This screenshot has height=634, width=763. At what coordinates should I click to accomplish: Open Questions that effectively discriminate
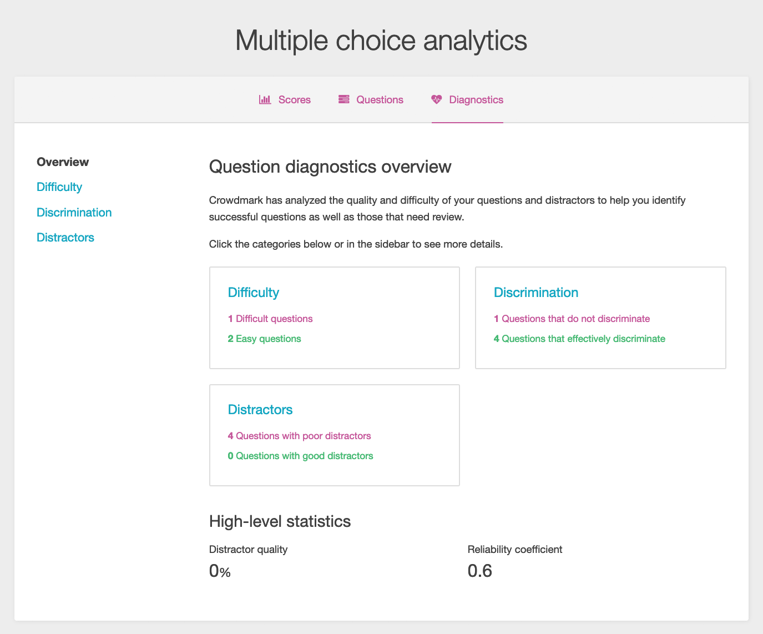[x=579, y=339]
